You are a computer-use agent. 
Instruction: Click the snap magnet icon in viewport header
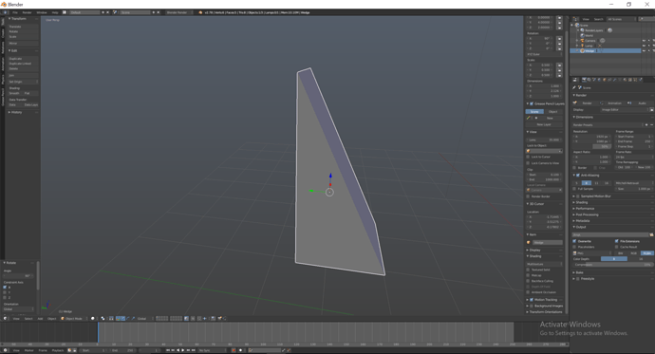(x=198, y=319)
